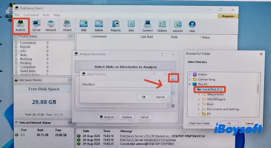Click Options button in Analyze Directories dialog
The image size is (271, 148).
pos(127,117)
